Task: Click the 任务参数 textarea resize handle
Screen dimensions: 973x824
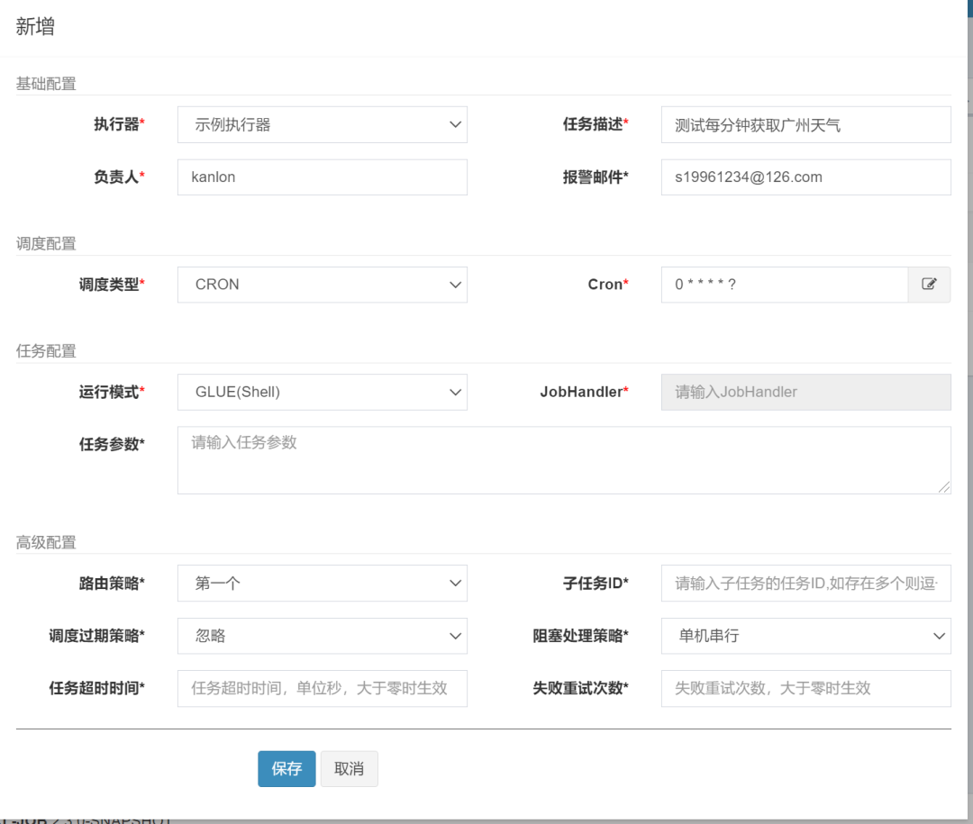Action: (944, 488)
